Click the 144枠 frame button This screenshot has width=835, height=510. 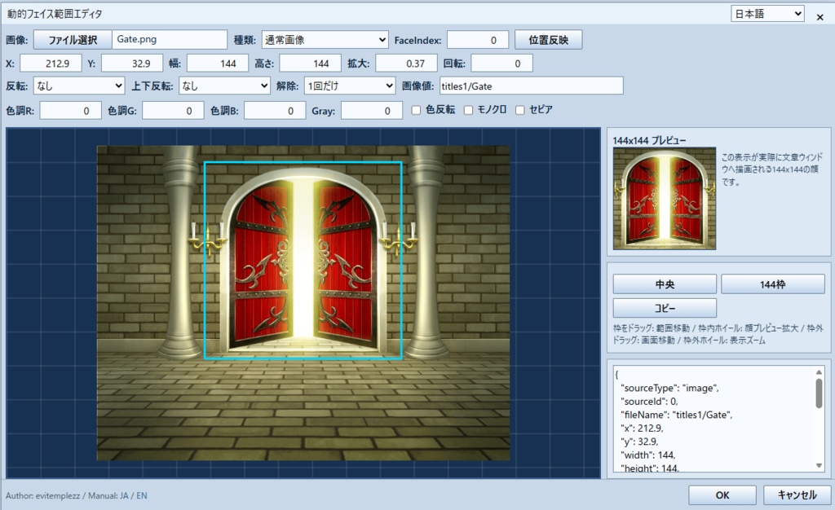(773, 284)
